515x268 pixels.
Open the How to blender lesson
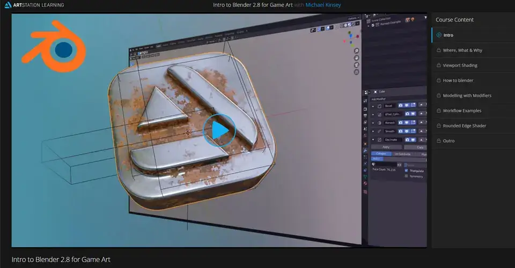click(x=473, y=80)
